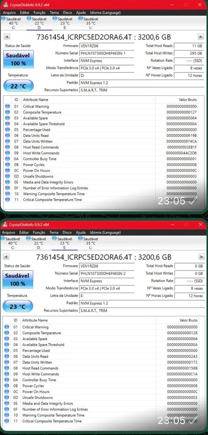Go to the previous disk with the bottom window's left arrow
This screenshot has height=435, width=208.
6,257
